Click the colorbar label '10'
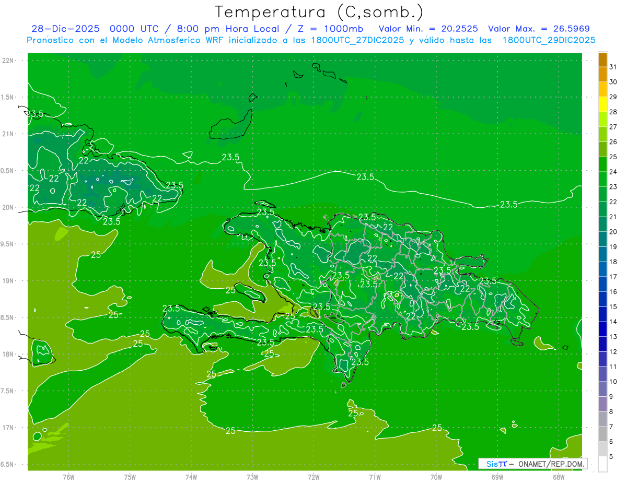The height and width of the screenshot is (484, 627). [x=613, y=382]
